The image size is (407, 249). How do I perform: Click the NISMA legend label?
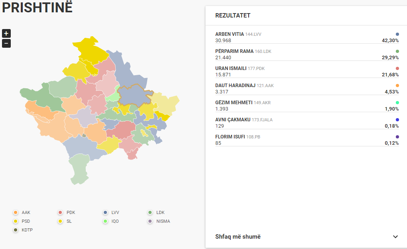pyautogui.click(x=163, y=221)
